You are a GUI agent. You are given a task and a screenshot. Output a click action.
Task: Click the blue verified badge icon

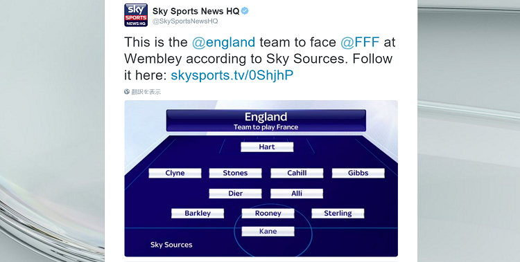[x=245, y=11]
